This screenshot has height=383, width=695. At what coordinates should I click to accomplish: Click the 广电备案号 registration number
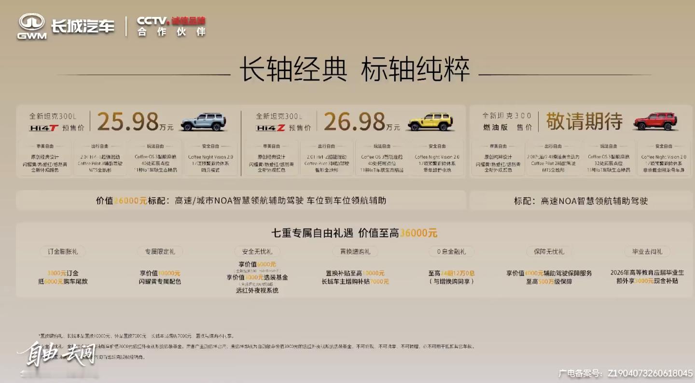tap(625, 373)
